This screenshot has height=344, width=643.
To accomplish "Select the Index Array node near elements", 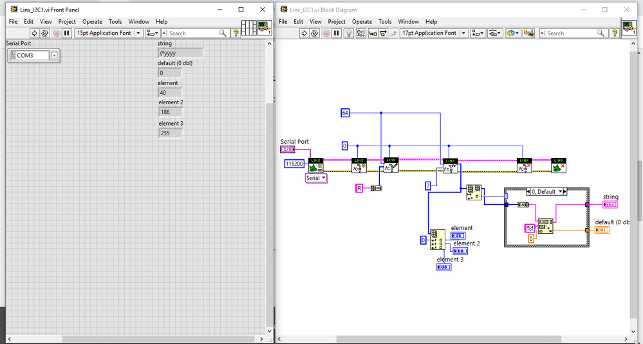I will click(x=437, y=240).
